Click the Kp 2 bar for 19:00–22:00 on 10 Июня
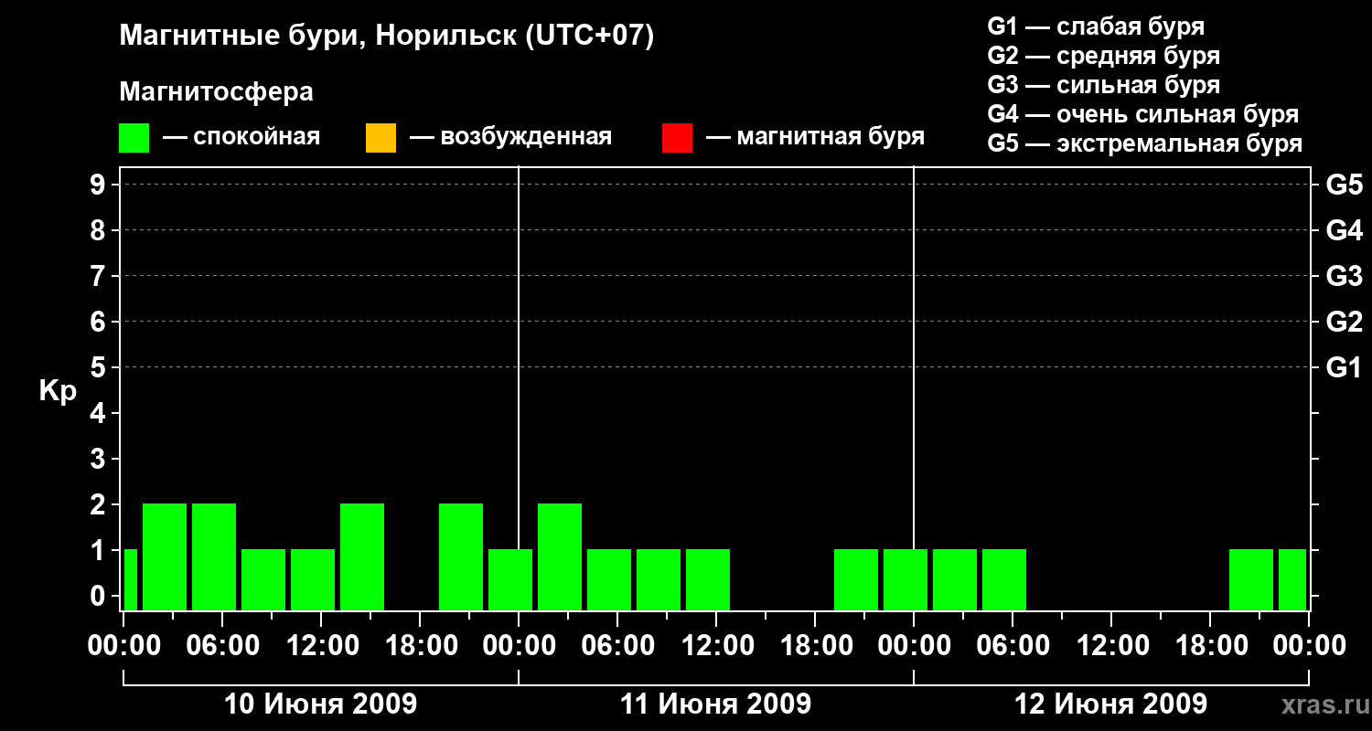Viewport: 1372px width, 731px height. [461, 556]
